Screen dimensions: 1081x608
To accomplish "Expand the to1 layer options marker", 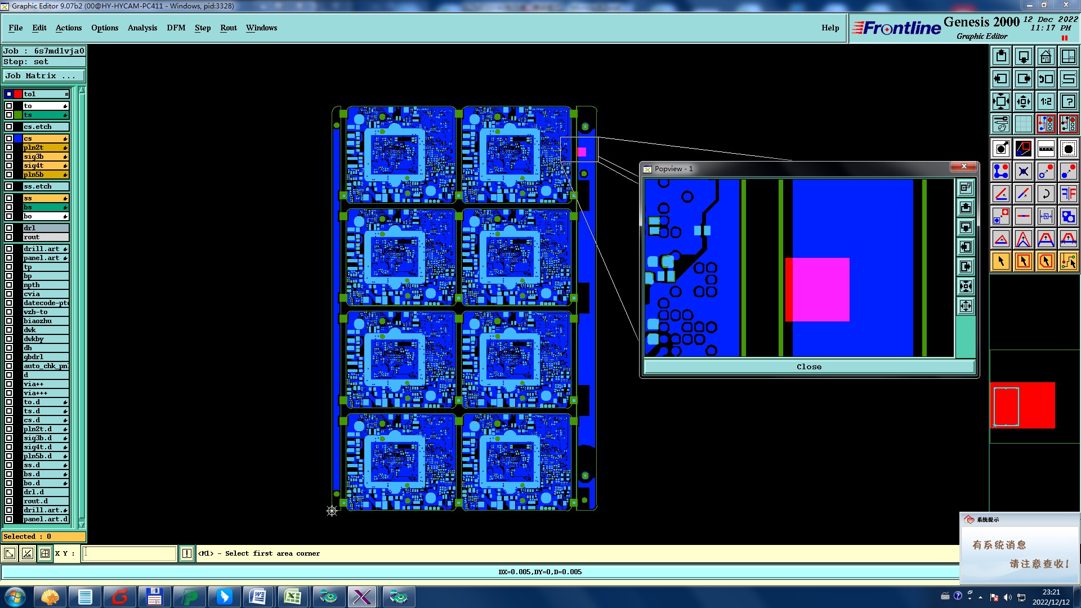I will [x=66, y=94].
